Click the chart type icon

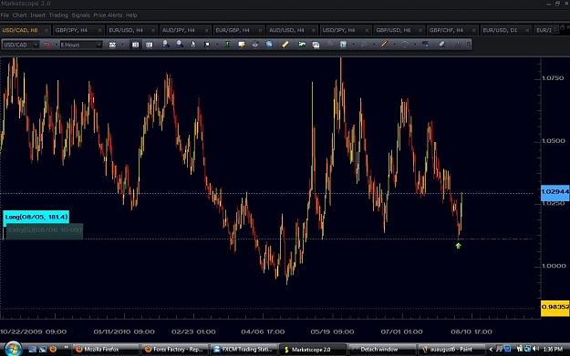pyautogui.click(x=112, y=45)
